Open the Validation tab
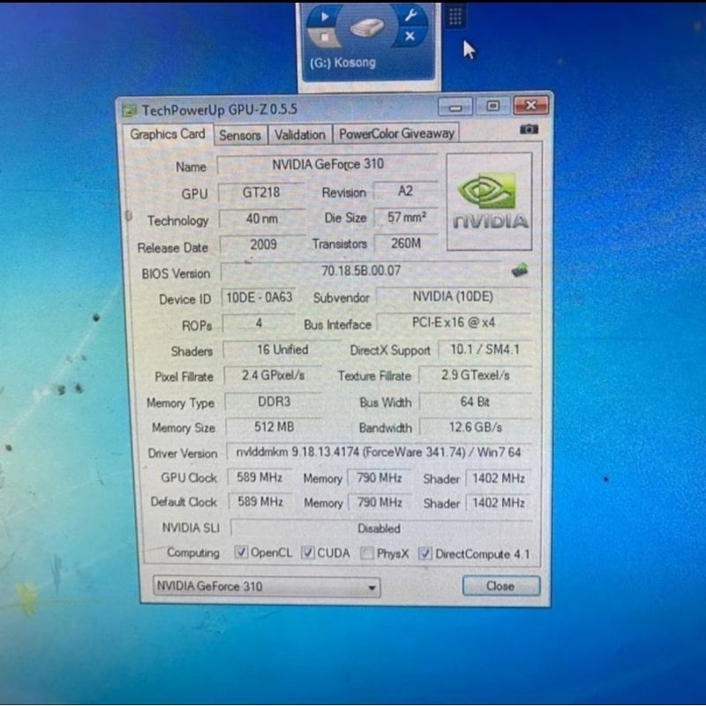The width and height of the screenshot is (706, 706). 300,135
